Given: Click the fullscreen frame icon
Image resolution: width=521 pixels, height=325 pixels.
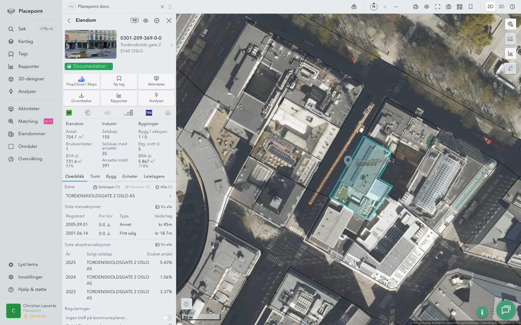Looking at the screenshot, I should click(438, 7).
